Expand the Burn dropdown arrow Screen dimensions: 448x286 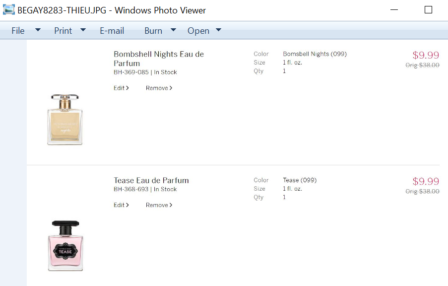click(173, 30)
